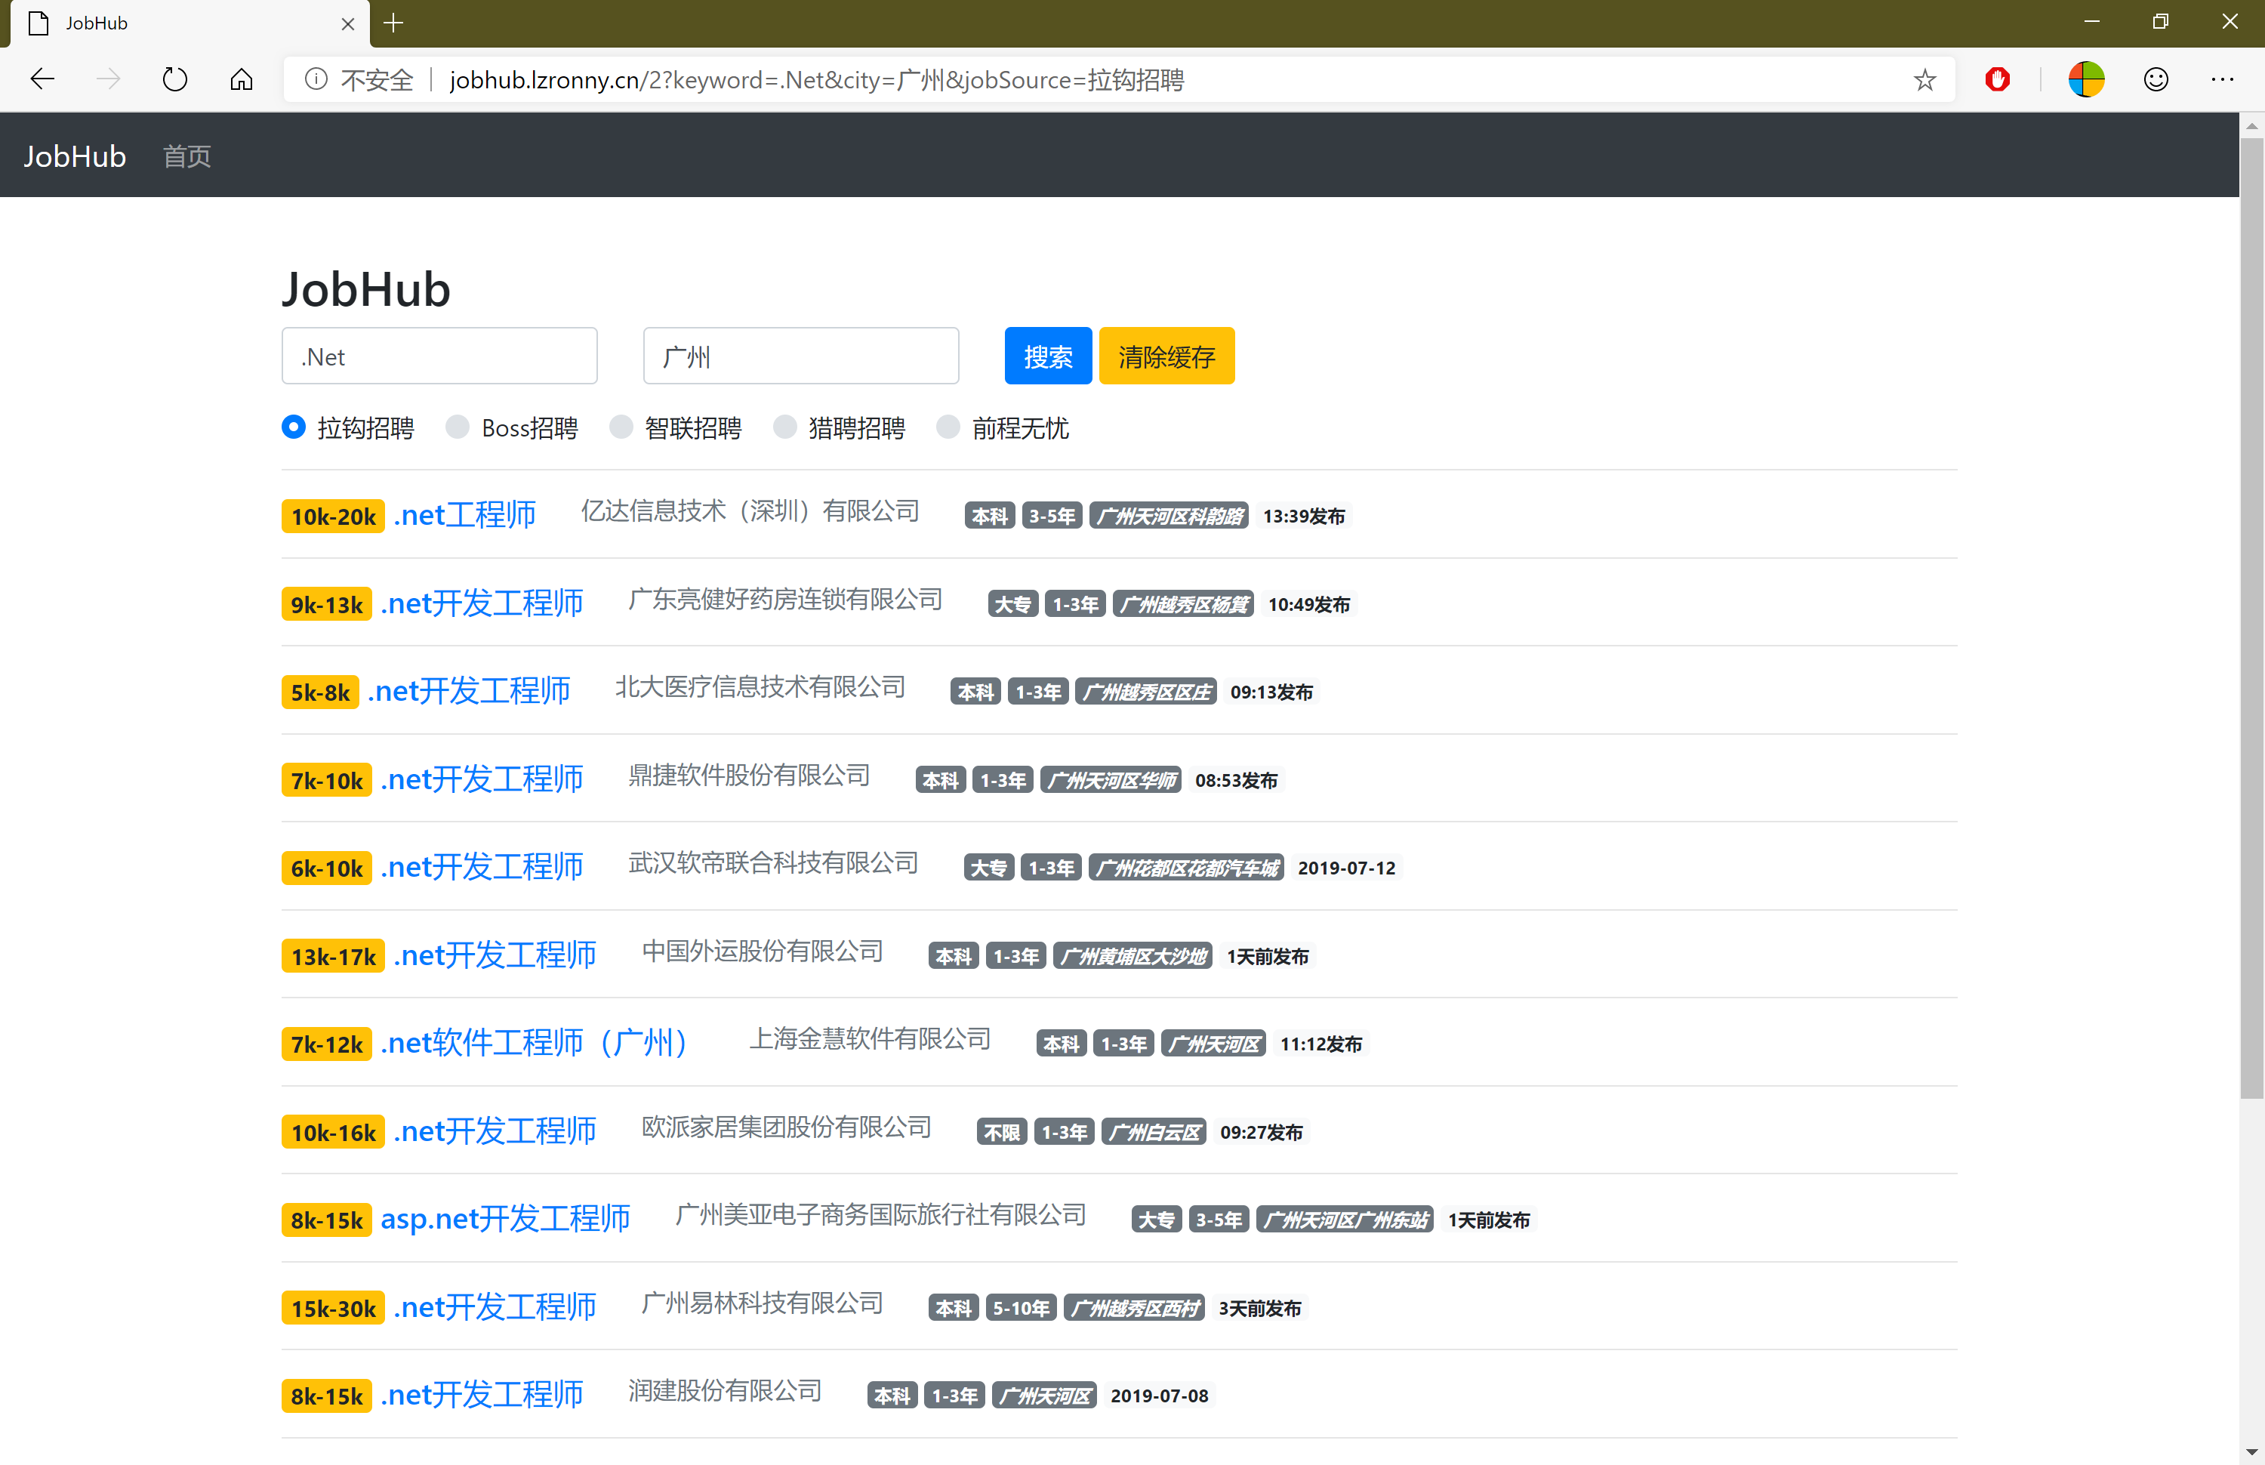
Task: Open browser settings three-dot menu
Action: click(x=2222, y=79)
